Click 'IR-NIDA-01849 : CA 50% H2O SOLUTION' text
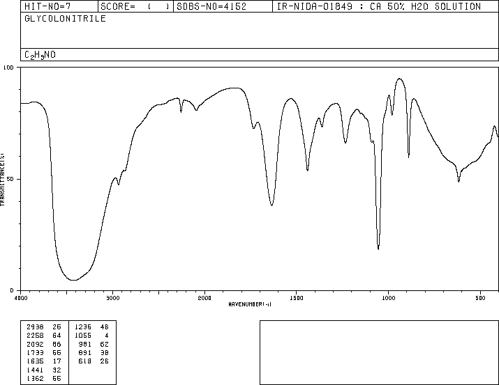The width and height of the screenshot is (499, 385). (379, 6)
